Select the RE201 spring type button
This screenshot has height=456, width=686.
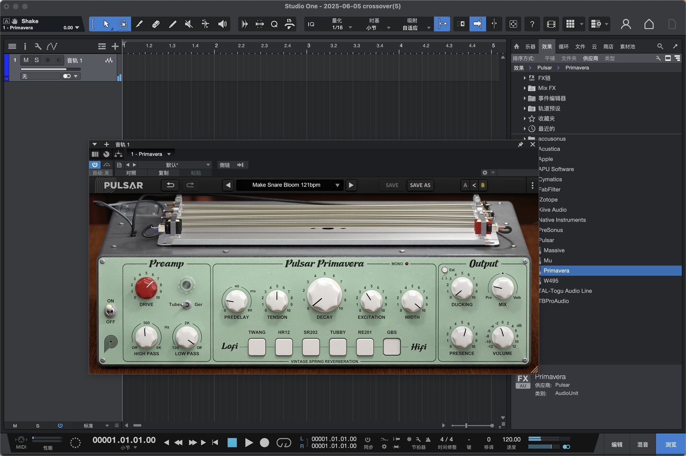365,347
